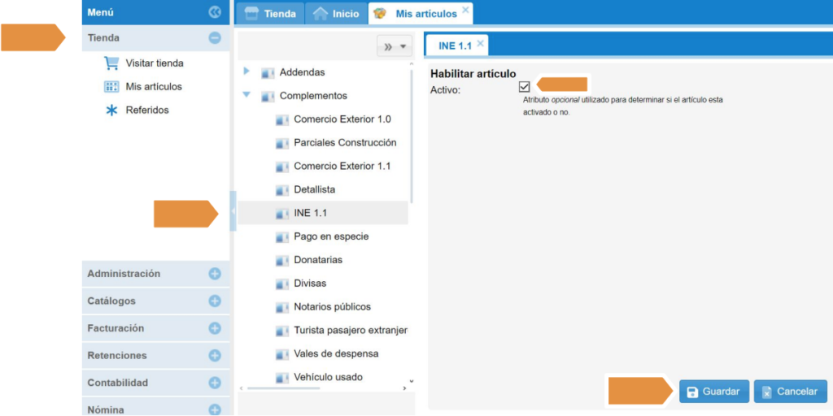
Task: Collapse the Complementos tree folder
Action: 246,95
